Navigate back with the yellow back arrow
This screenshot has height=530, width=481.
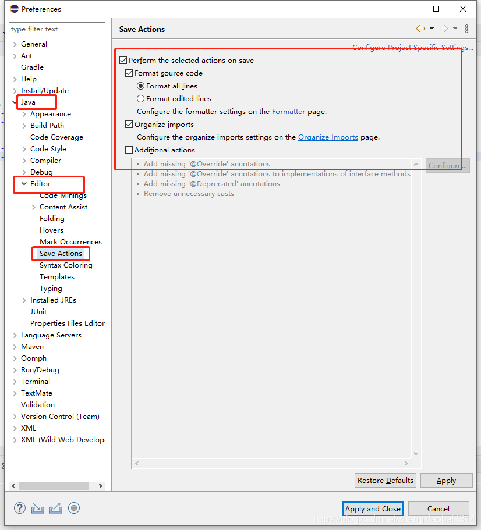[419, 28]
